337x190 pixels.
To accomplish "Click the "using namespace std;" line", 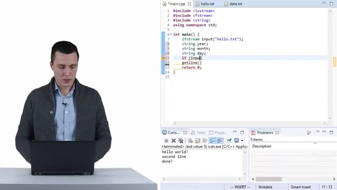I will click(195, 25).
